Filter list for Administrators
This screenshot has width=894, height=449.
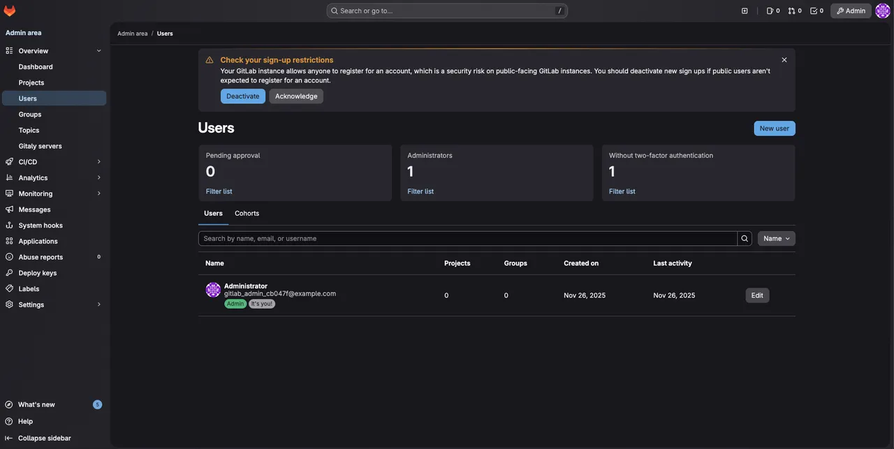tap(420, 191)
